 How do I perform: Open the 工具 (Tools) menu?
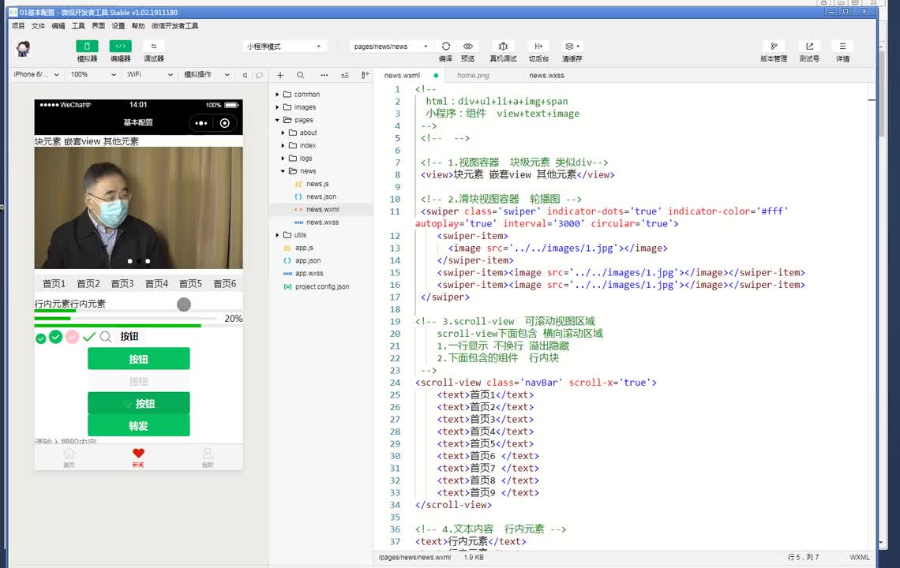pyautogui.click(x=78, y=26)
